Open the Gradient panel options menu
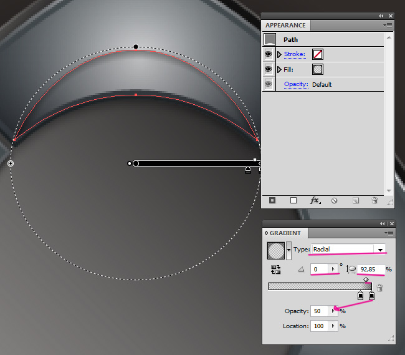Image resolution: width=405 pixels, height=355 pixels. pos(388,233)
